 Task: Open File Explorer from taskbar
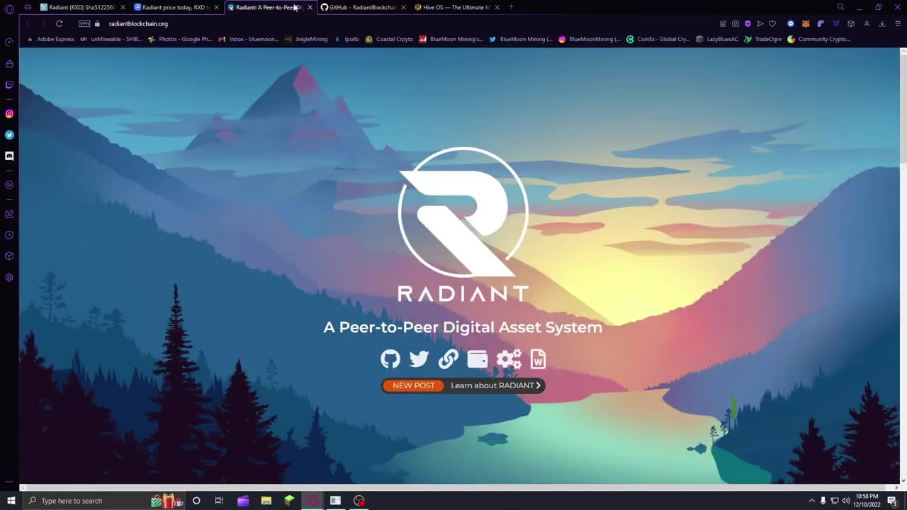point(266,501)
